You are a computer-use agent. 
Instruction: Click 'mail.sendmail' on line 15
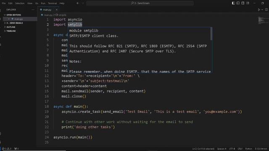coord(75,91)
